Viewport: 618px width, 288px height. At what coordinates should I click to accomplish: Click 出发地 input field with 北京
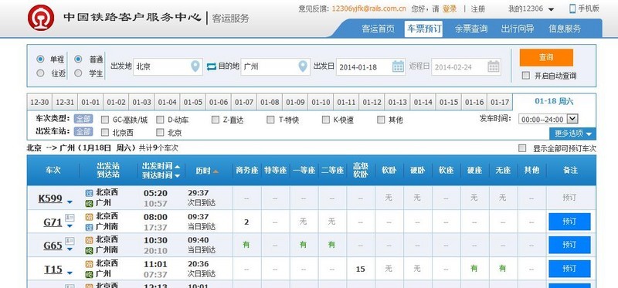tap(168, 66)
